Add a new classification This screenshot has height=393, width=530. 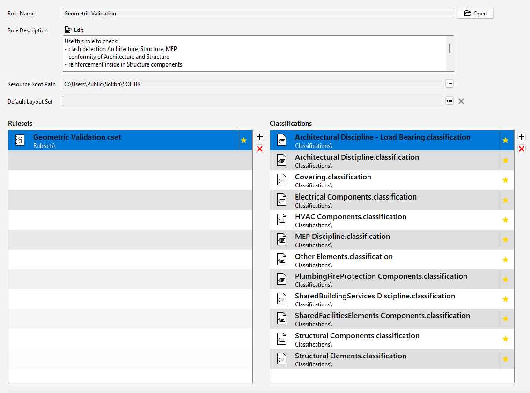click(x=522, y=137)
